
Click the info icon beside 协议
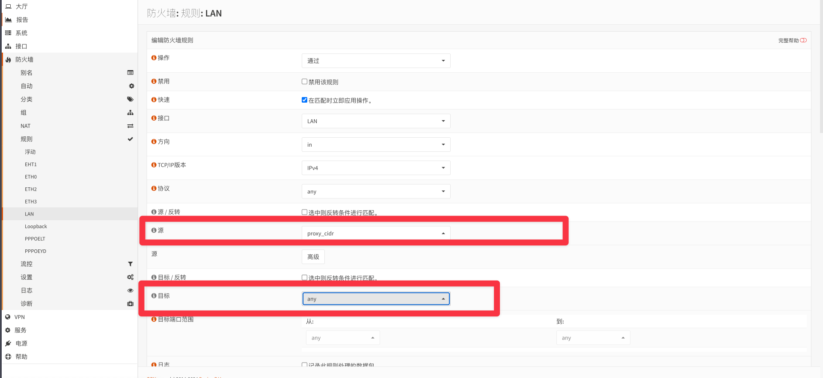pyautogui.click(x=154, y=189)
